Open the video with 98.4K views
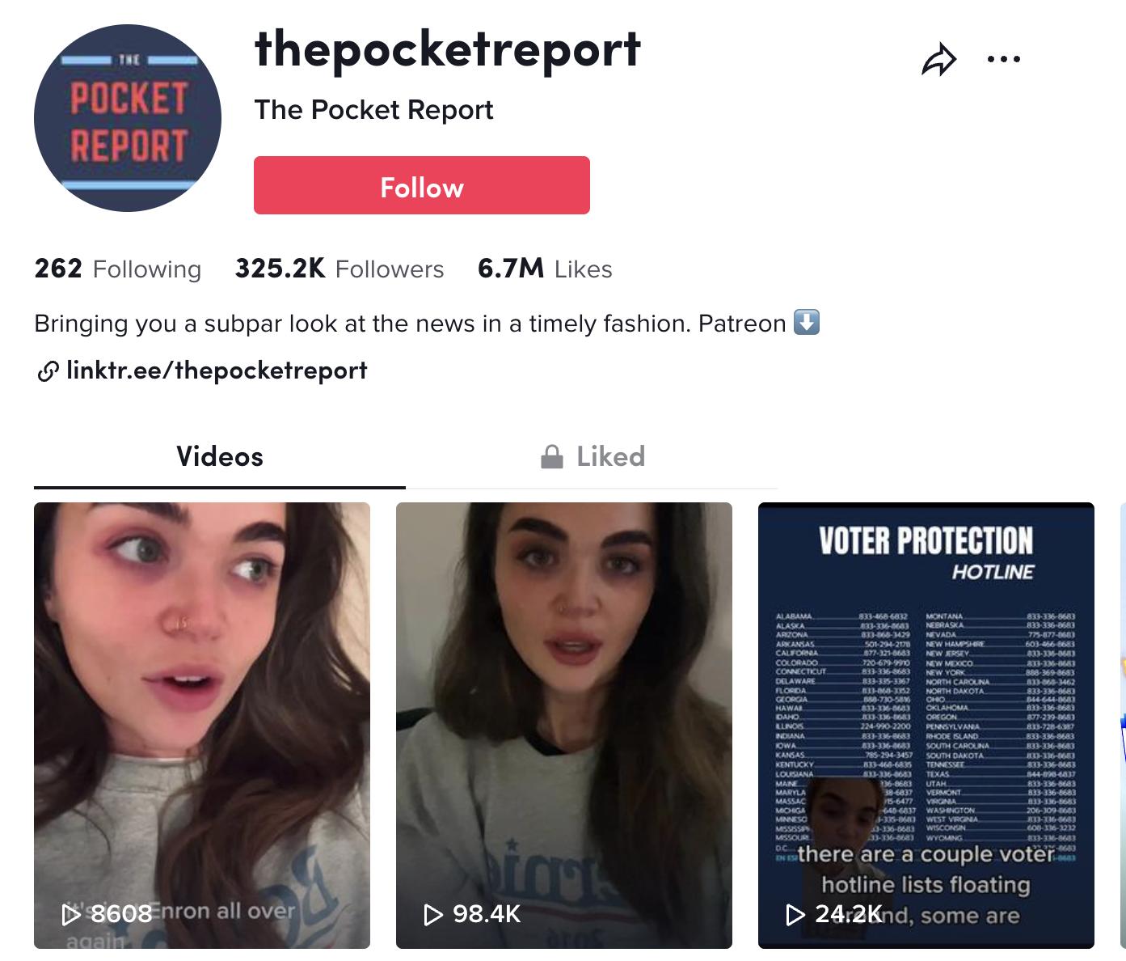This screenshot has height=961, width=1126. 564,726
